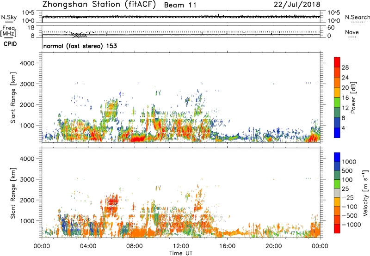Image resolution: width=370 pixels, height=256 pixels.
Task: Click the top blue segment of Velocity colorbar
Action: pyautogui.click(x=338, y=157)
